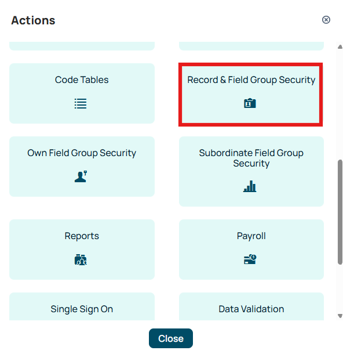
Task: Select the Own Field Group Security label
Action: (x=82, y=153)
